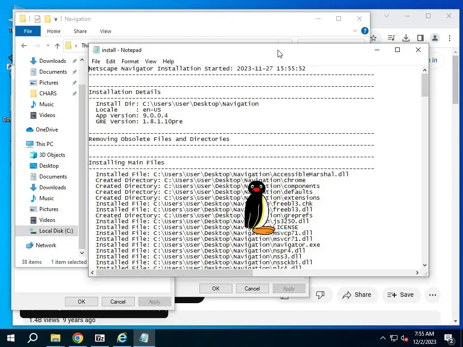Open Chrome from the taskbar
The image size is (463, 347).
(78, 338)
